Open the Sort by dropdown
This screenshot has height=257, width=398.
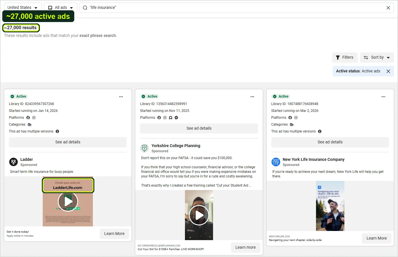click(377, 57)
